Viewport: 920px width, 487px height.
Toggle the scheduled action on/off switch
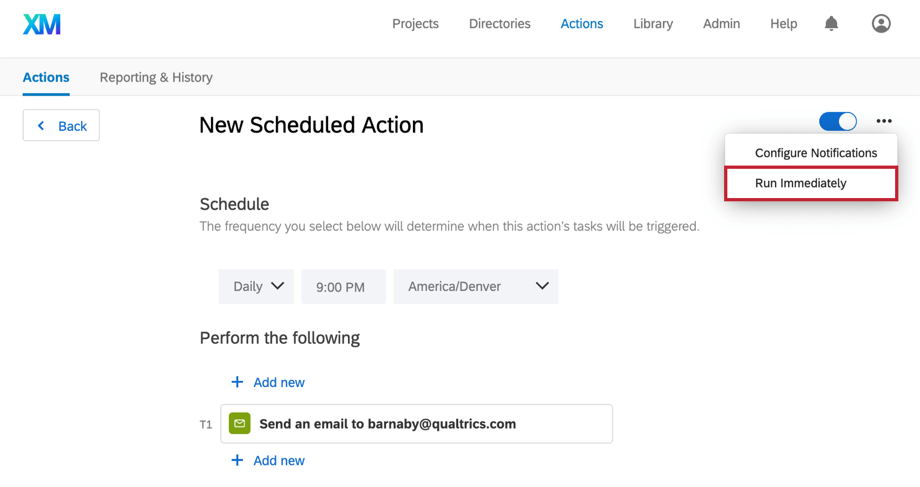point(837,121)
